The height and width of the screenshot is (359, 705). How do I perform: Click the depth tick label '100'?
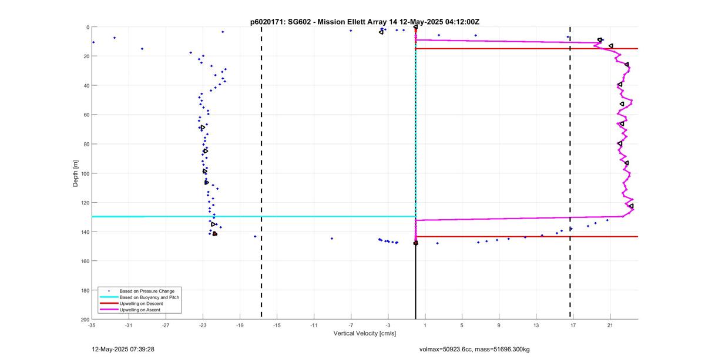pos(84,173)
